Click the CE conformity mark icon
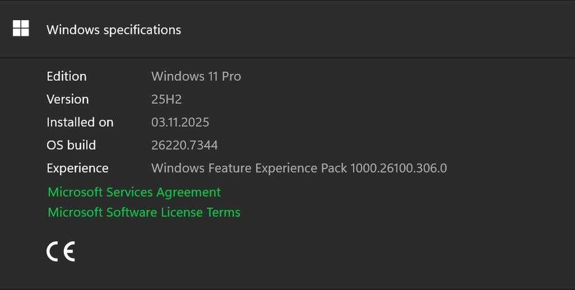The image size is (575, 290). click(x=60, y=252)
